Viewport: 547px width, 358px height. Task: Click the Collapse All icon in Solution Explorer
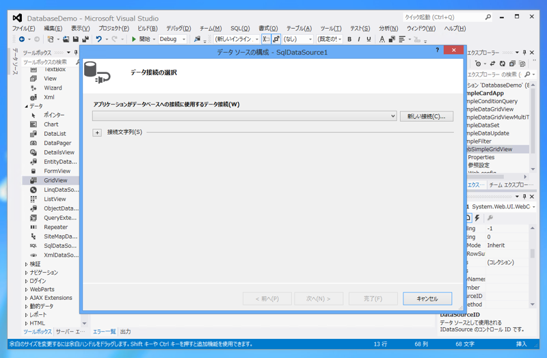pos(512,64)
